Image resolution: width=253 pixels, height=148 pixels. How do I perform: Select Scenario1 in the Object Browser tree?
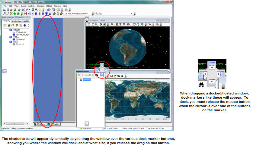click(x=87, y=80)
